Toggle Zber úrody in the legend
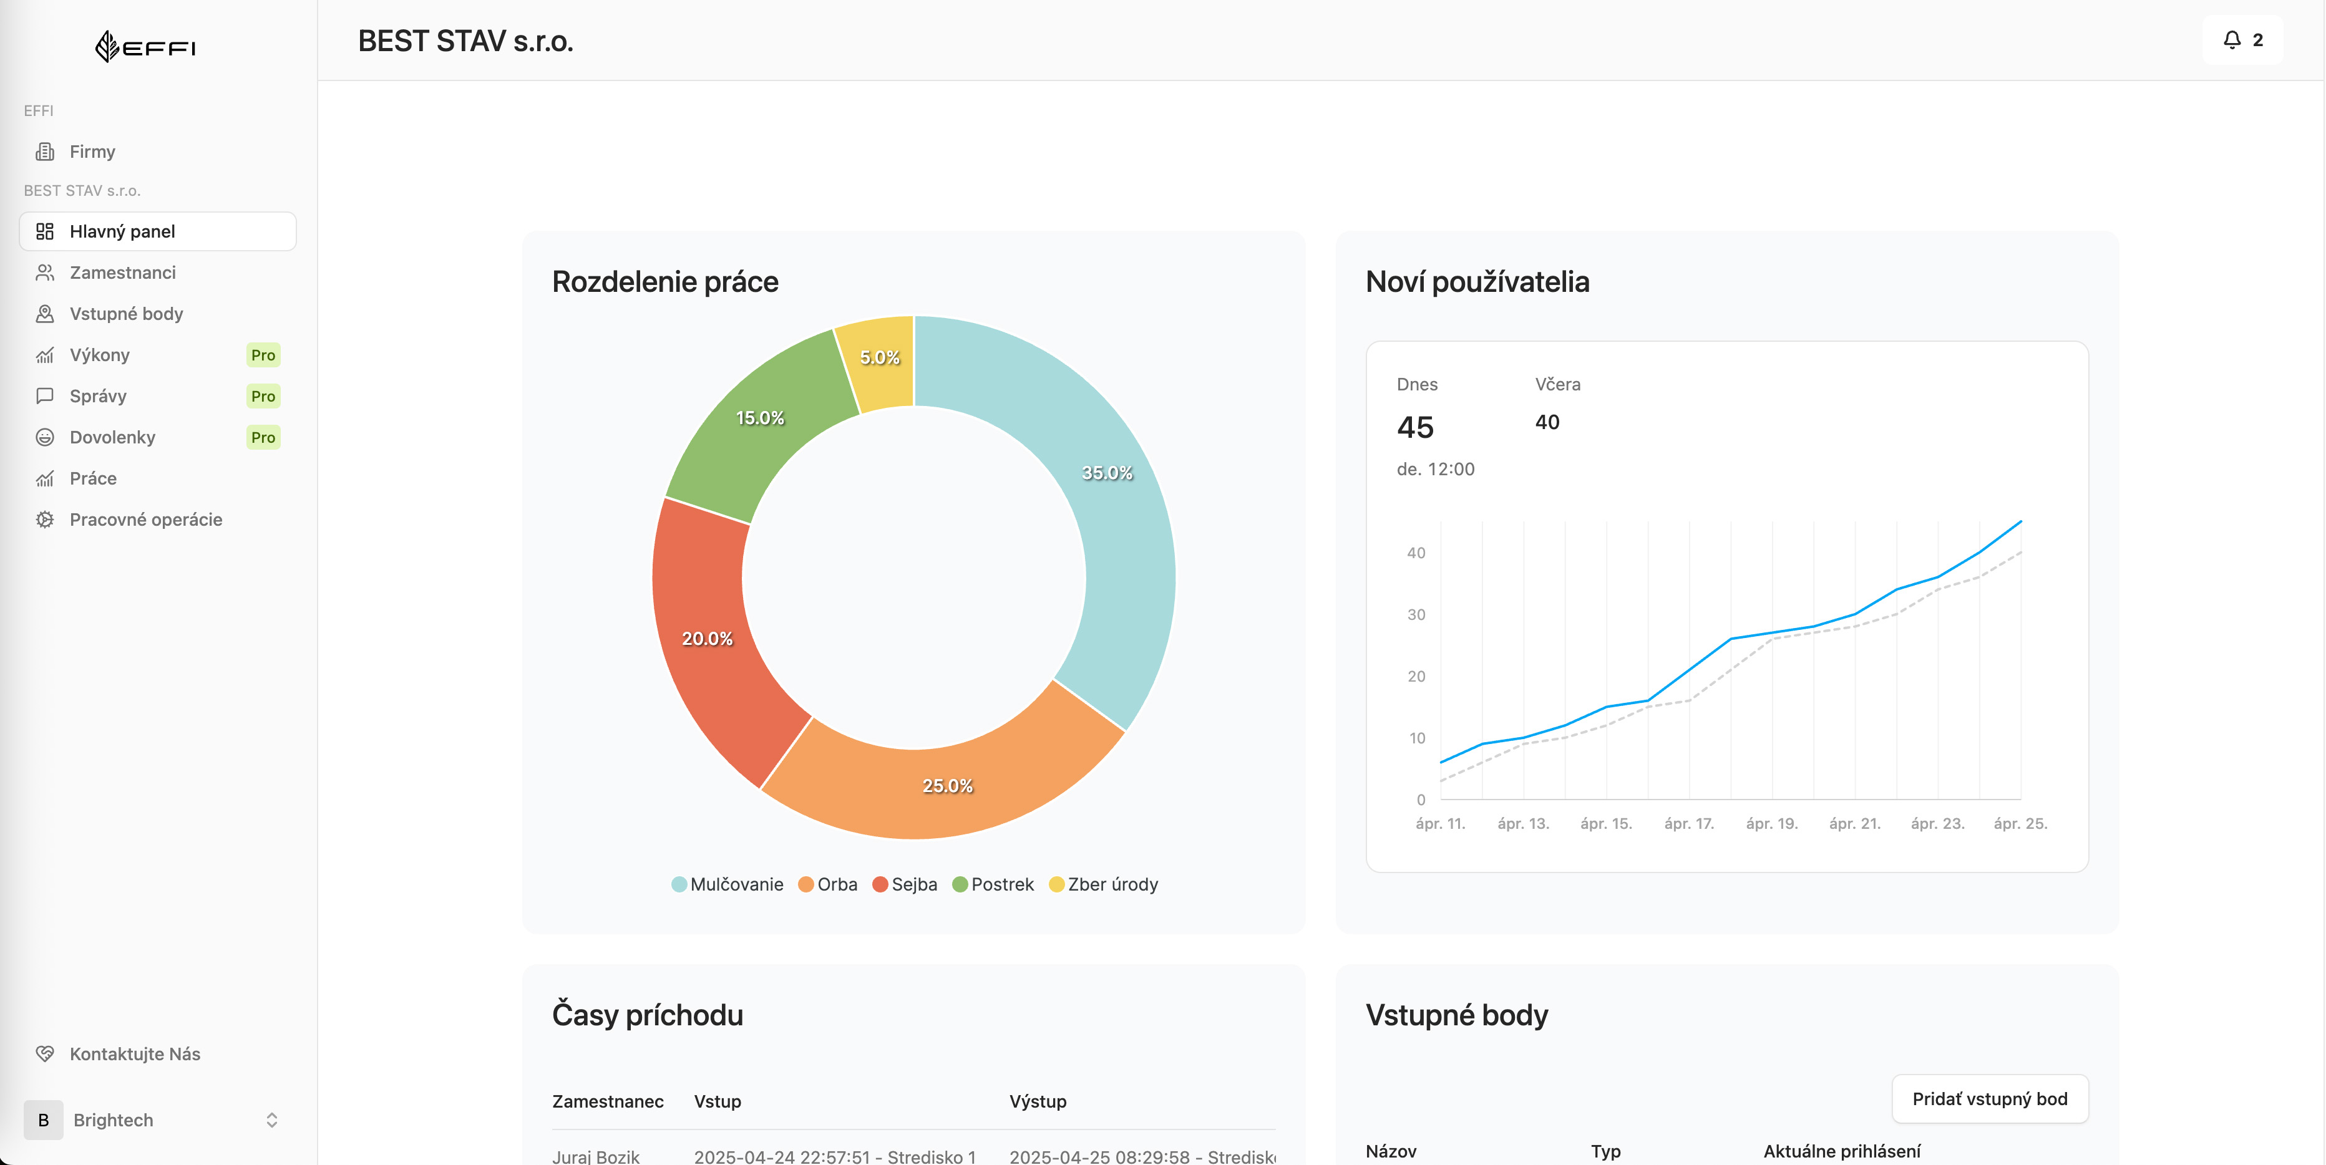The width and height of the screenshot is (2326, 1165). pos(1113,884)
